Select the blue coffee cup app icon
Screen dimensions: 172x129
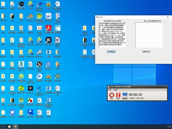pyautogui.click(x=49, y=16)
